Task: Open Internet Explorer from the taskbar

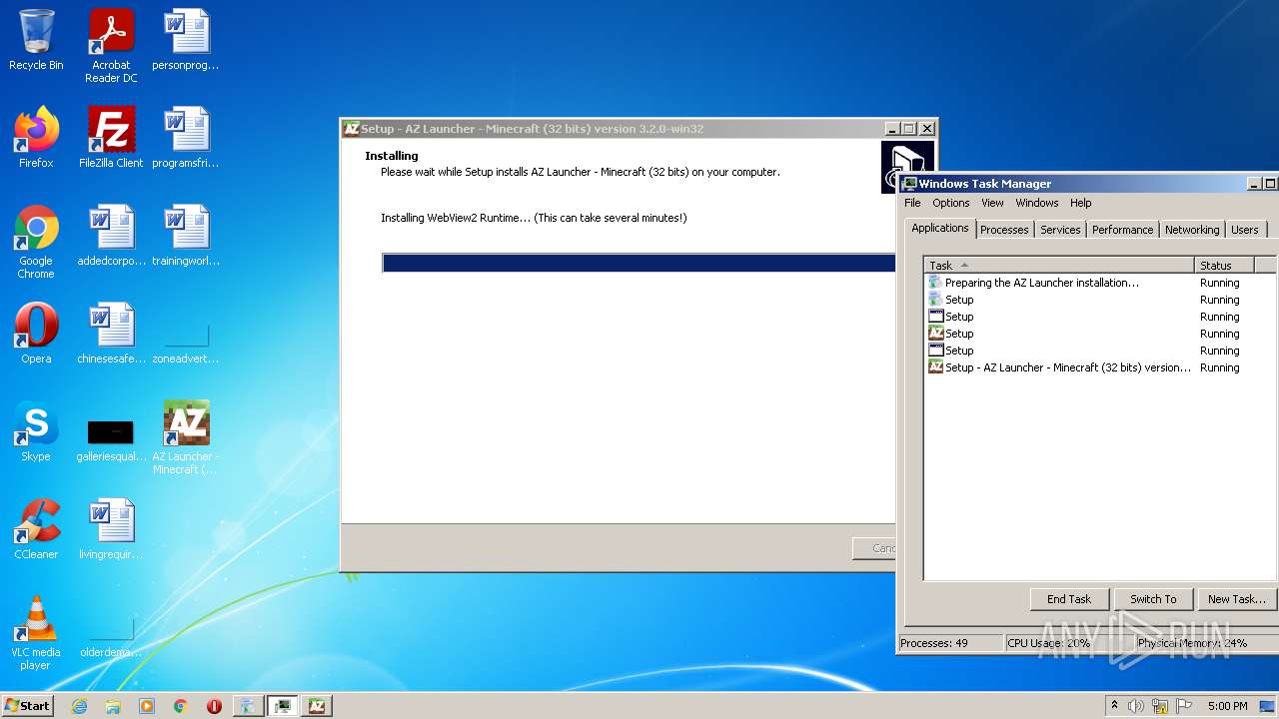Action: tap(79, 706)
